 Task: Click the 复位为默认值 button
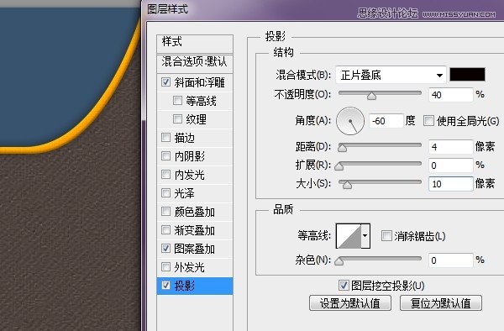tap(441, 303)
